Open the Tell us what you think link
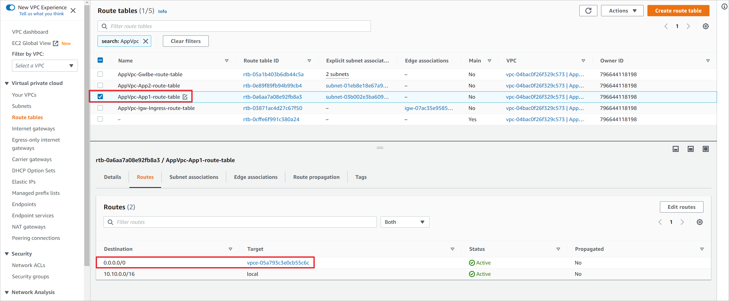This screenshot has width=729, height=301. tap(41, 14)
